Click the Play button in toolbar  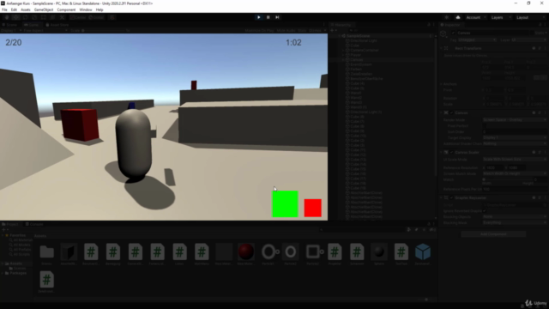click(259, 17)
